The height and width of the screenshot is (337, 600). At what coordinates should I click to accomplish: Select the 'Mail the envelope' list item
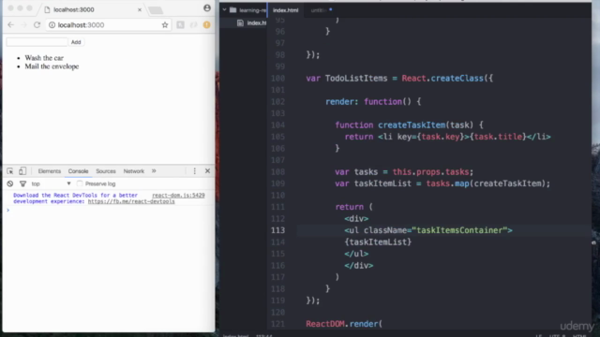coord(52,66)
